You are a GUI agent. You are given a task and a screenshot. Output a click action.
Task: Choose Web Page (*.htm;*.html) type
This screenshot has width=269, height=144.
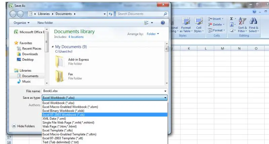pyautogui.click(x=105, y=126)
